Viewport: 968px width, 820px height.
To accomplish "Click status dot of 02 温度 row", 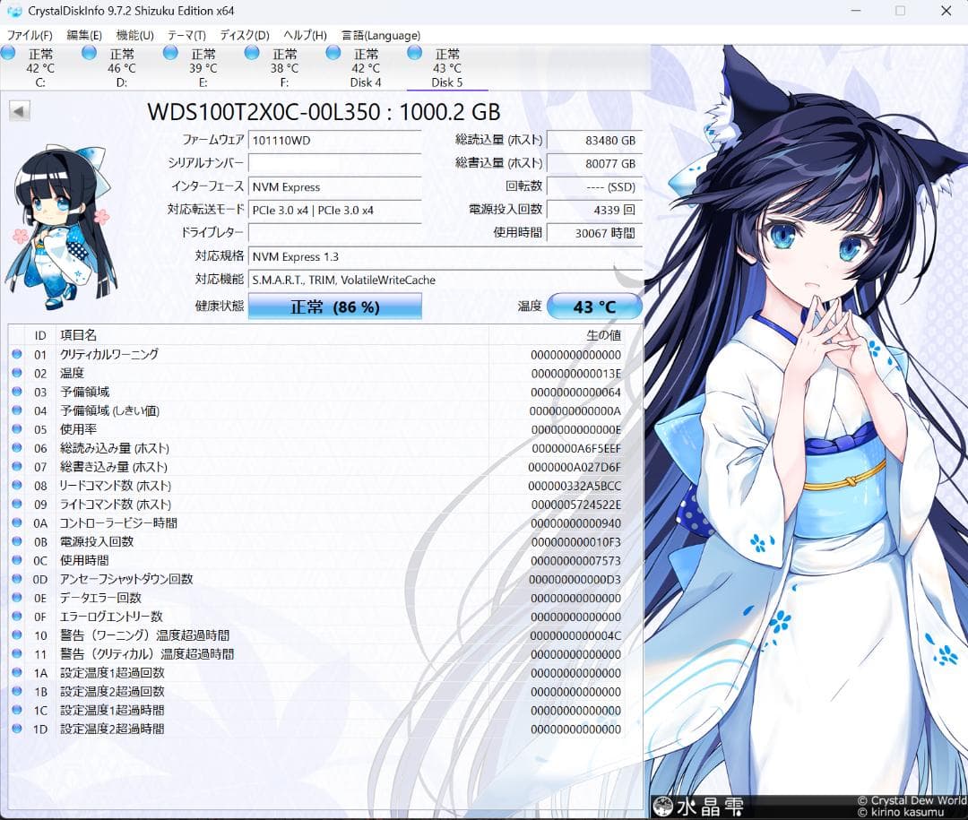I will pos(17,372).
